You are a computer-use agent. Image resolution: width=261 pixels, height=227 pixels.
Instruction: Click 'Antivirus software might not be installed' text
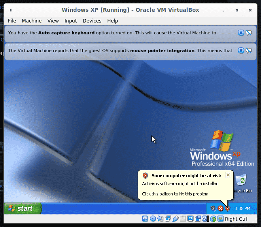click(180, 184)
